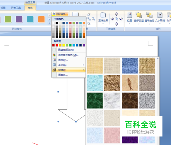Open the Gradient (渐变) submenu
The image size is (171, 145).
point(69,65)
